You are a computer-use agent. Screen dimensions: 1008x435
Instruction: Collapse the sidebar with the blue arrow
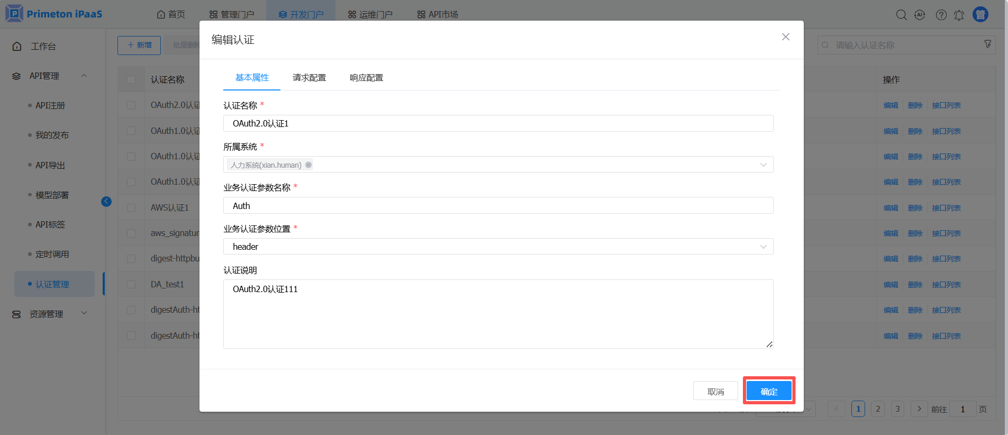point(106,202)
